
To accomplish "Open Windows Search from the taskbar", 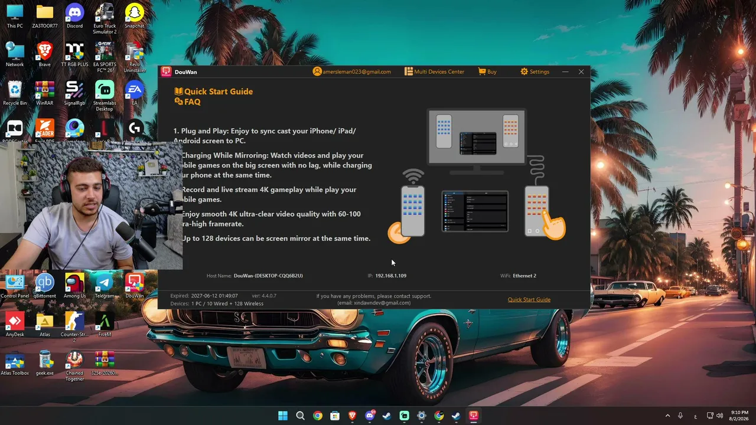I will click(x=300, y=416).
